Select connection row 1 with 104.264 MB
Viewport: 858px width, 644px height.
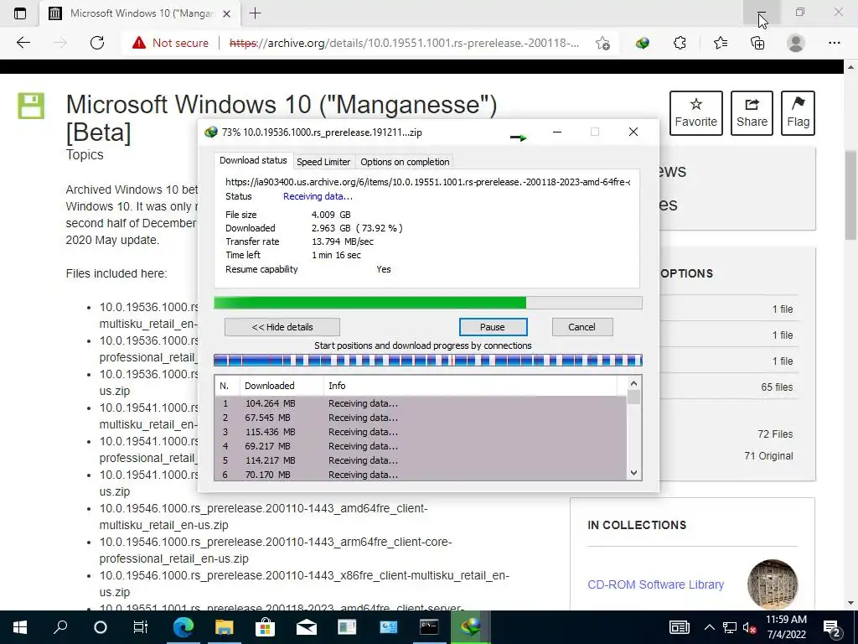(x=421, y=403)
